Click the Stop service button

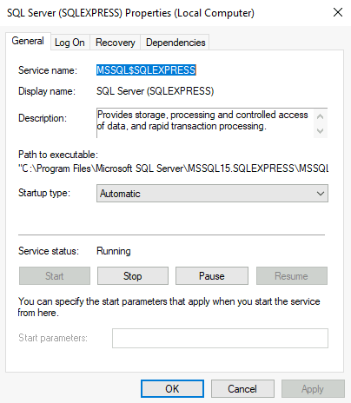point(133,276)
